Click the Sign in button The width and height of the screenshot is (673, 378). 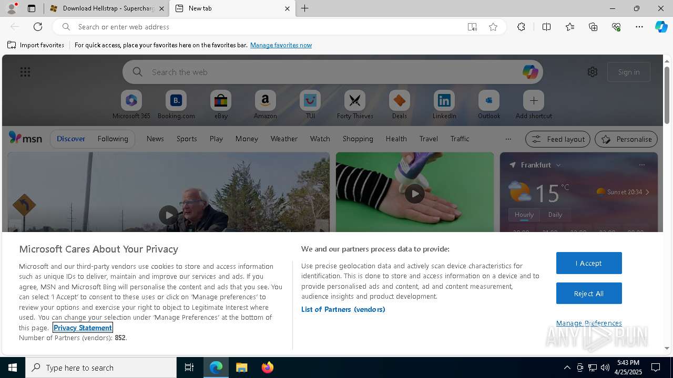coord(629,72)
